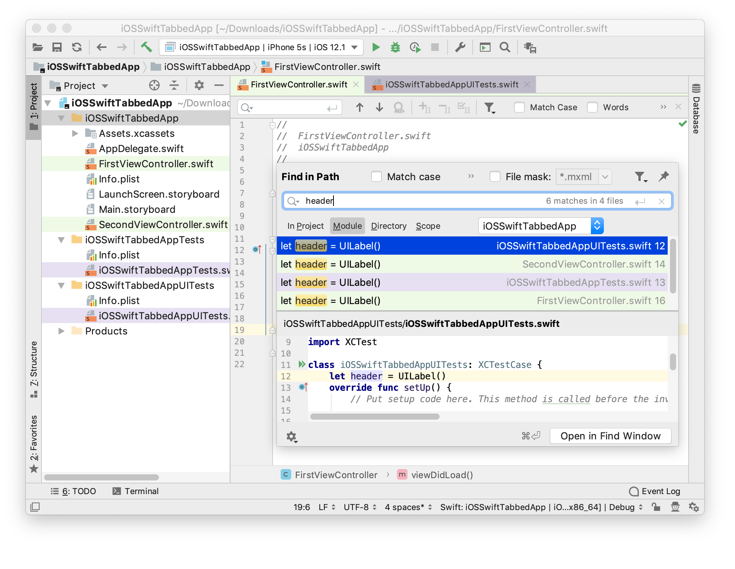The height and width of the screenshot is (569, 735).
Task: Select FirstViewController.swift 16 search result
Action: point(472,301)
